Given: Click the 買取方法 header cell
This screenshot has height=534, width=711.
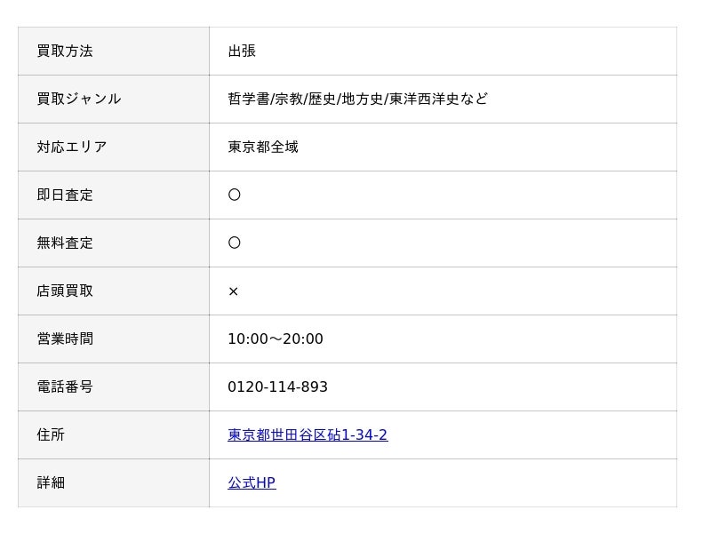Looking at the screenshot, I should tap(114, 52).
